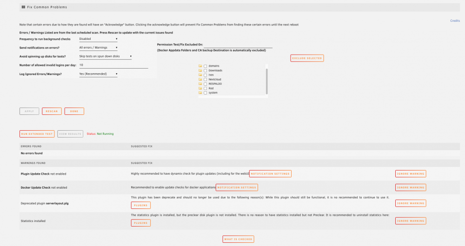The height and width of the screenshot is (246, 465).
Task: Start the Run Extended Test button
Action: click(37, 134)
